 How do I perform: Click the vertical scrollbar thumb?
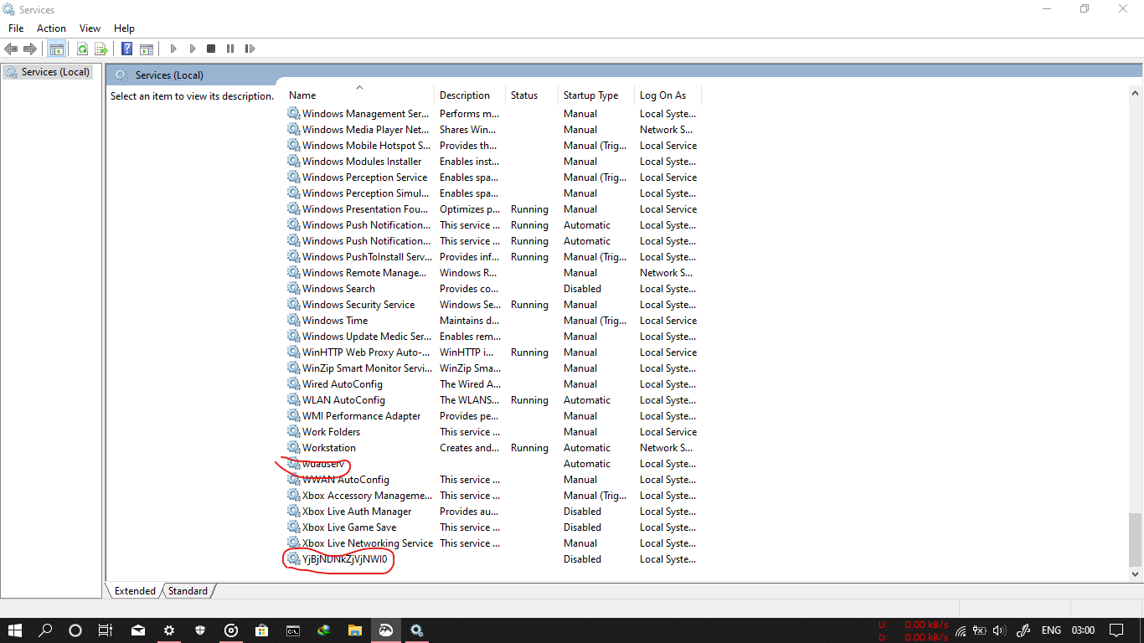[x=1136, y=539]
